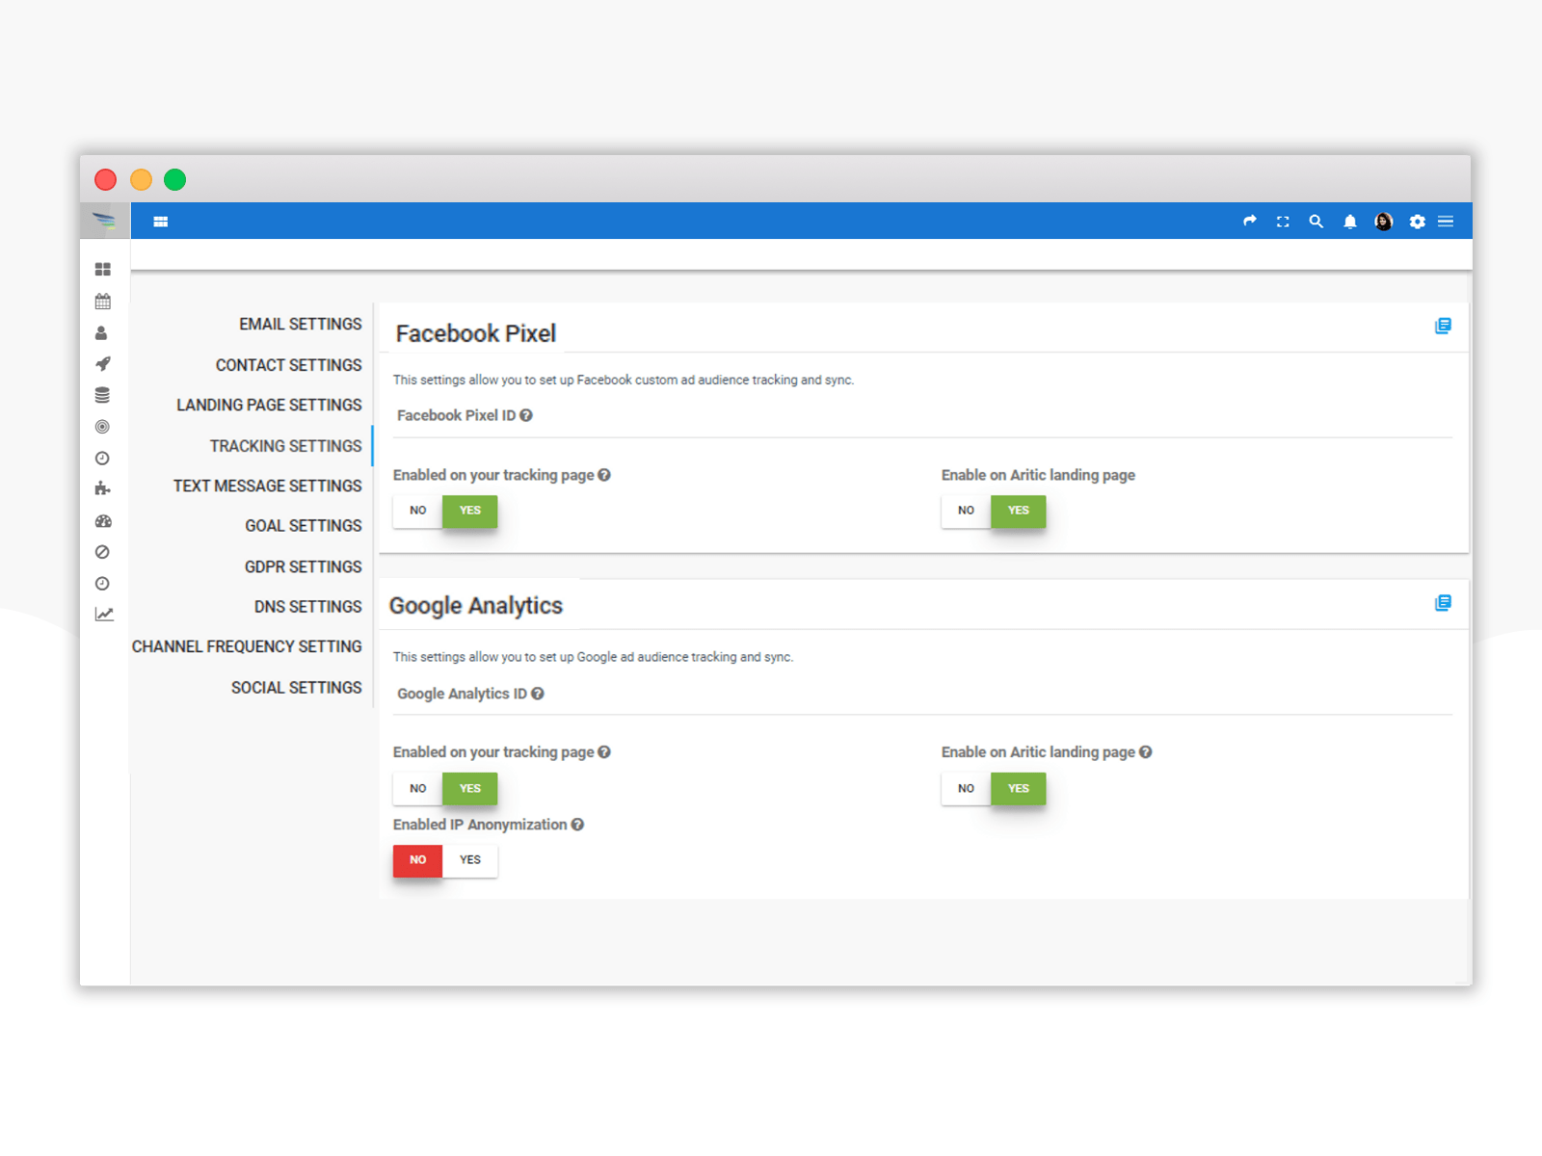
Task: Click the green macOS window maximize button
Action: click(x=174, y=180)
